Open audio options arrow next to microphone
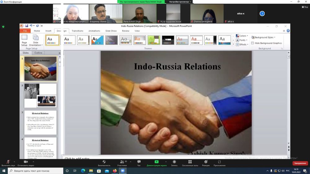 (14, 162)
